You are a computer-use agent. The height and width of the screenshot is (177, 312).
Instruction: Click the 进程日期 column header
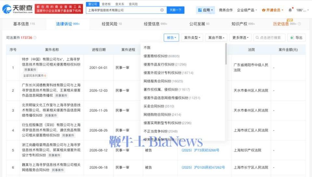[98, 50]
